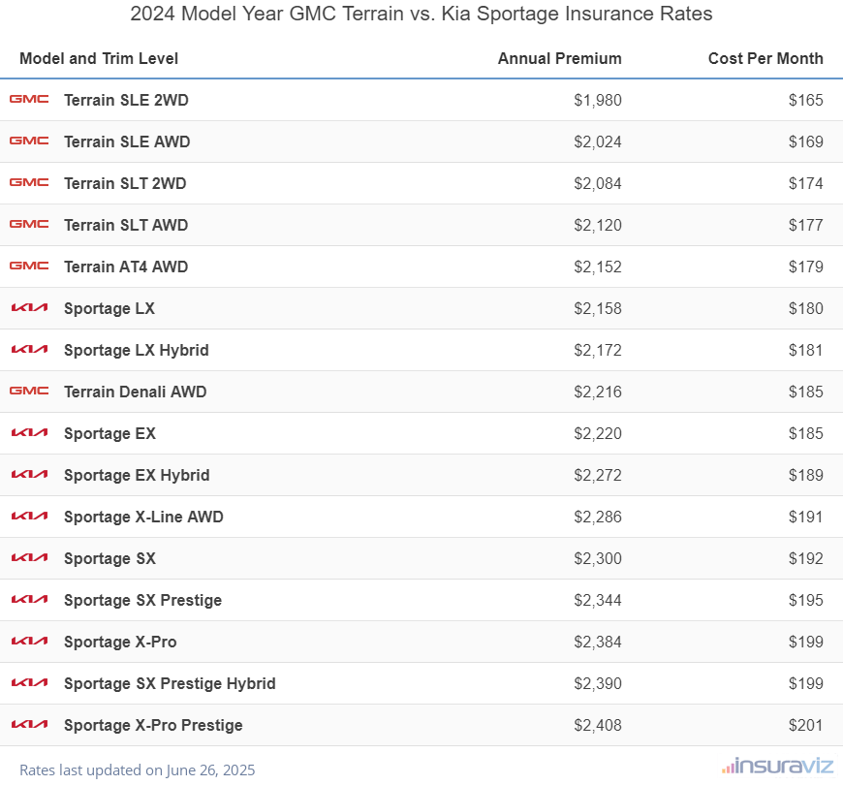Select the Sportage EX row label
Image resolution: width=843 pixels, height=785 pixels.
pos(109,433)
